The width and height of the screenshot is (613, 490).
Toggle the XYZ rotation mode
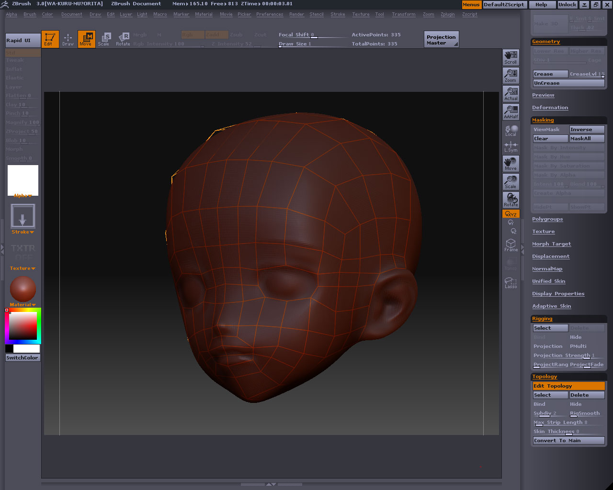(511, 214)
